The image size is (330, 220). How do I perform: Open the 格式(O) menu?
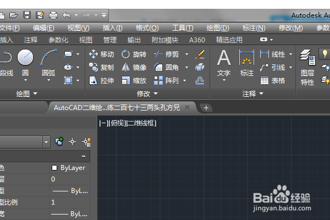147,28
